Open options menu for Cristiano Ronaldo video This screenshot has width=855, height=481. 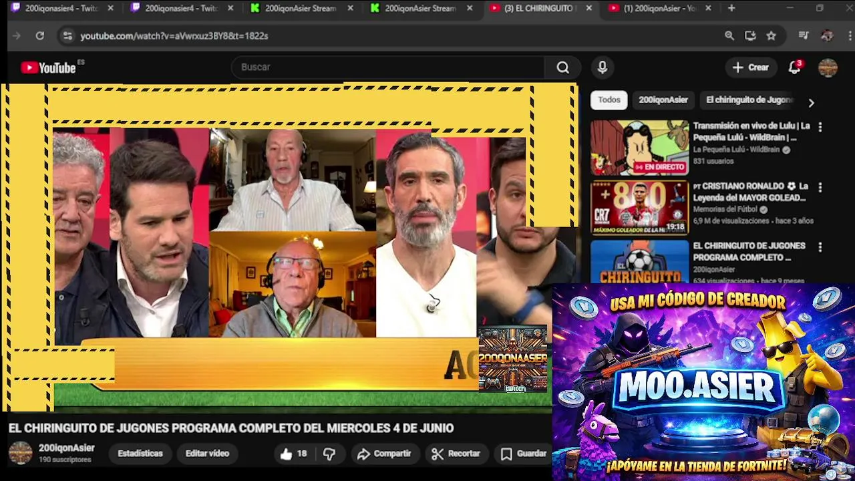(820, 187)
